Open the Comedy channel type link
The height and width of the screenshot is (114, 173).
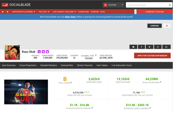click(x=89, y=58)
